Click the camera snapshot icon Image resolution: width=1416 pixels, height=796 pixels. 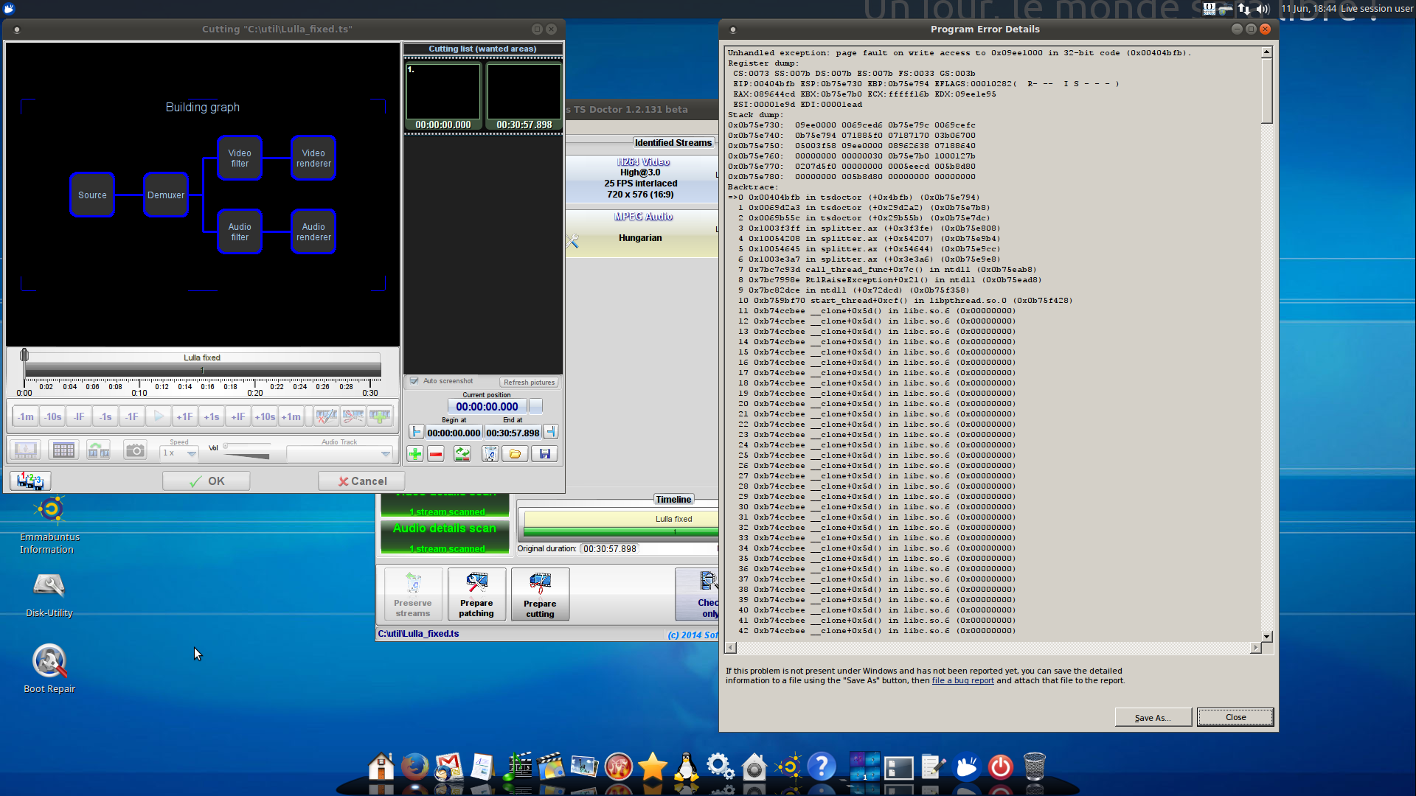click(x=135, y=450)
